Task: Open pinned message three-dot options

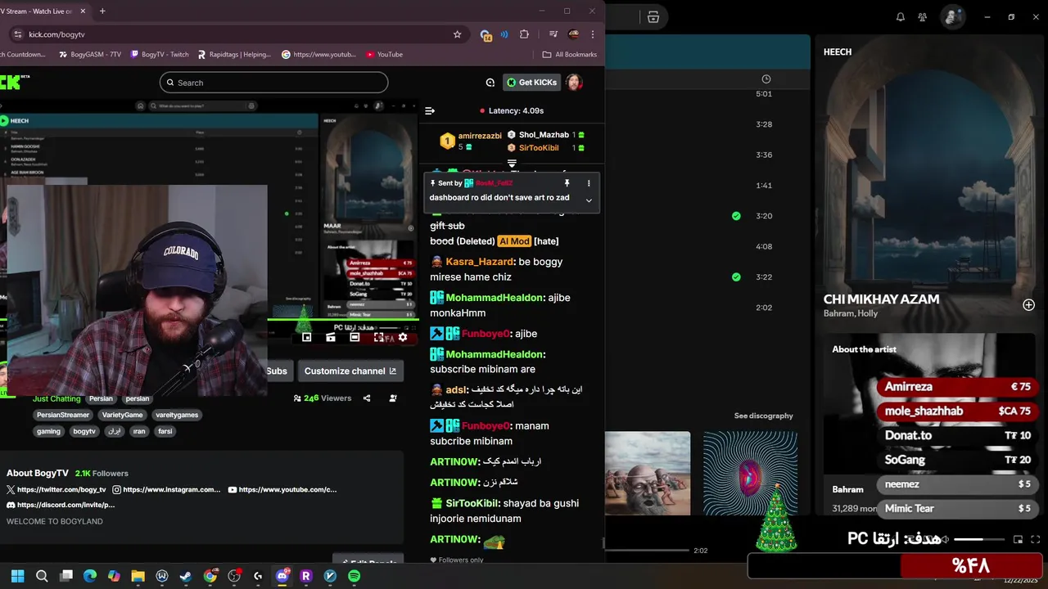Action: (588, 183)
